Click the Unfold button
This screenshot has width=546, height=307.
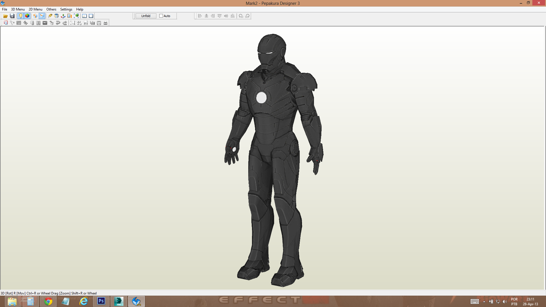(146, 16)
